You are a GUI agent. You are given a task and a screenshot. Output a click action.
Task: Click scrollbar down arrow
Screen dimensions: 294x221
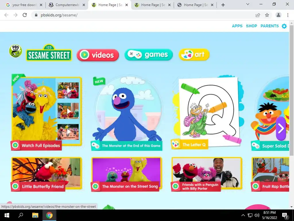(292, 207)
